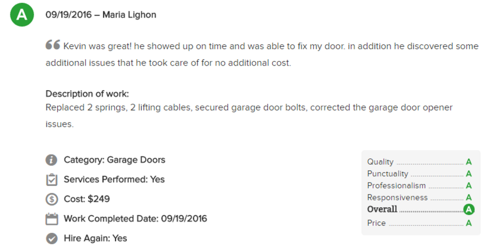Click the Professionalism grade A
Viewport: 503px width, 251px height.
tap(469, 186)
